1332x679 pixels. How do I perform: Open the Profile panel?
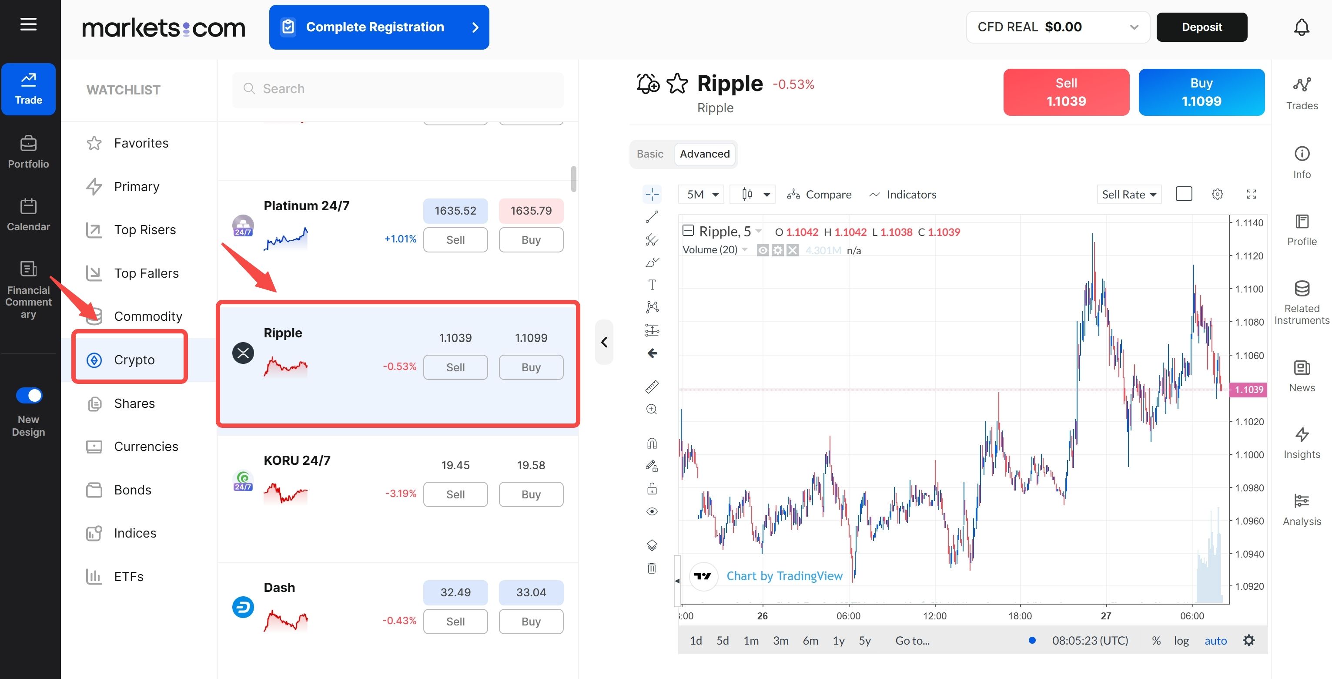[1302, 230]
